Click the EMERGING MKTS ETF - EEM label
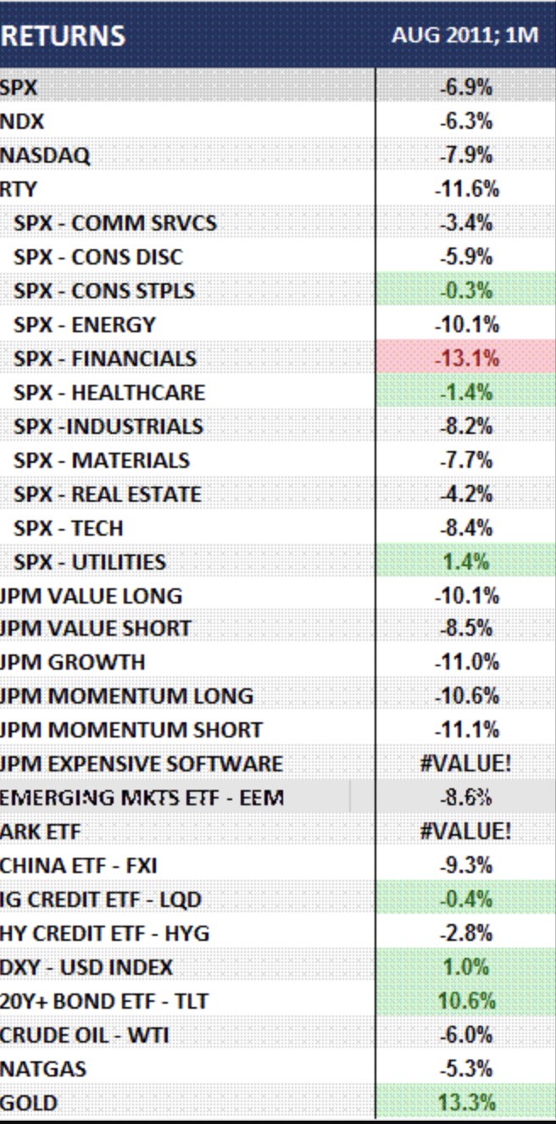 click(x=142, y=798)
